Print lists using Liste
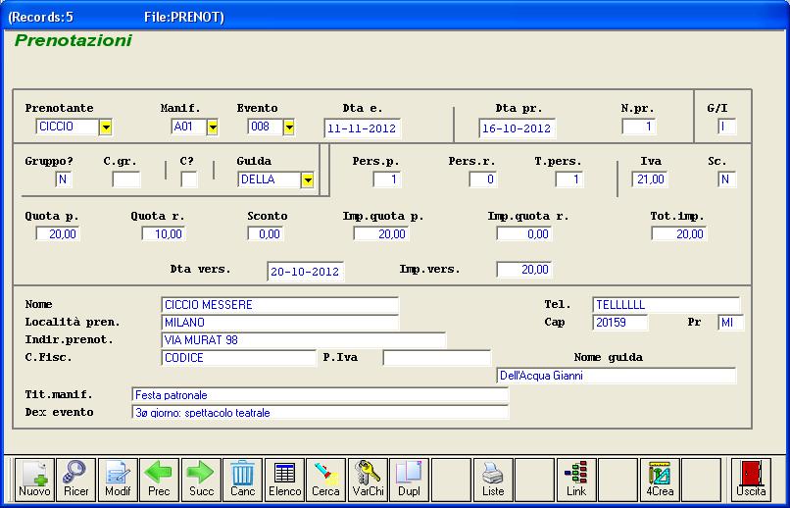 (493, 480)
